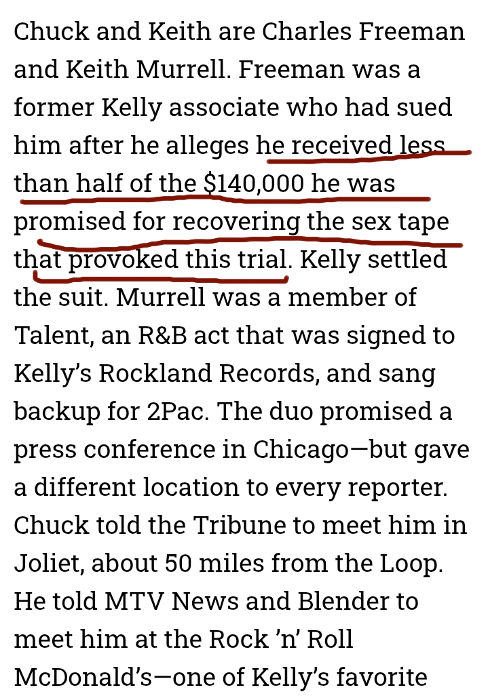
Task: Click the word "Talent"
Action: (48, 336)
